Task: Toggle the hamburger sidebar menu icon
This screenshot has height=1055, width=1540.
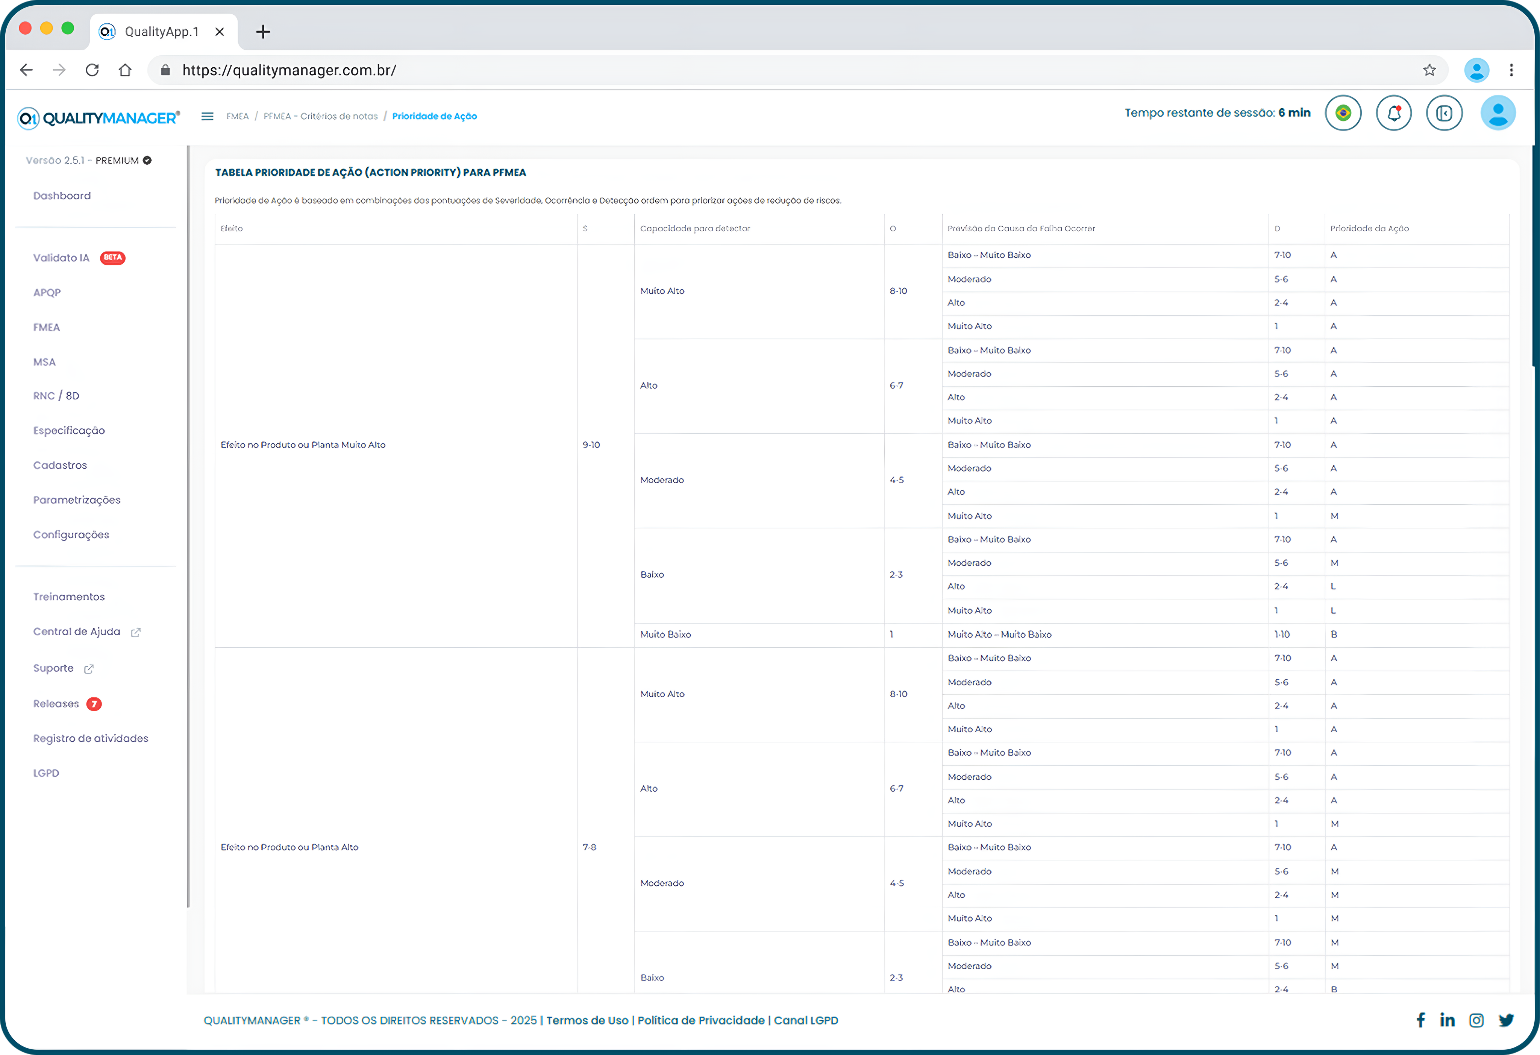Action: click(x=208, y=116)
